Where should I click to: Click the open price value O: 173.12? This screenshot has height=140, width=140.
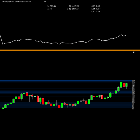pos(52,6)
